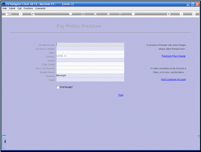Follow the Visit Customer Account link
Viewport: 201px width, 152px height.
click(173, 80)
